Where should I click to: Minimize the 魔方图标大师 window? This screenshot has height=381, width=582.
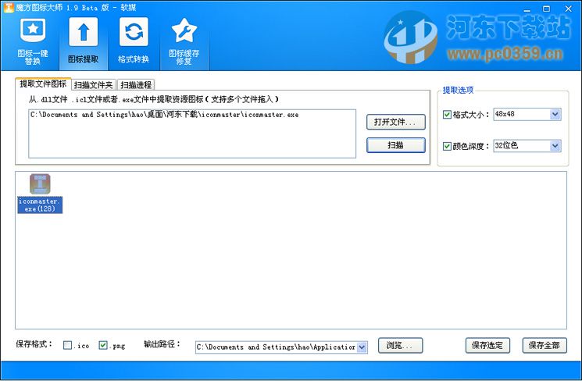[527, 9]
